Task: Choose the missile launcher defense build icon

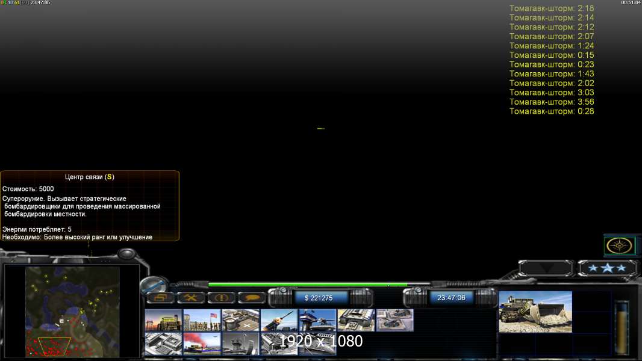Action: pyautogui.click(x=279, y=321)
